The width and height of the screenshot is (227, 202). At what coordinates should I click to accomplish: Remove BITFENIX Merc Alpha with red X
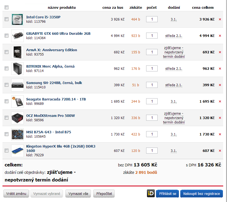click(220, 69)
